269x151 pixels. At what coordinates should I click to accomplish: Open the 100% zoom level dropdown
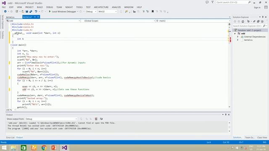point(11,110)
